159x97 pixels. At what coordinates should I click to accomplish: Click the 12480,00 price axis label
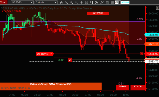(x=153, y=89)
